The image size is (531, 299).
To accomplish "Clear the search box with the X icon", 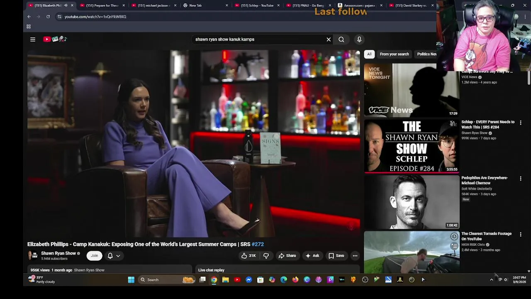I will 329,39.
